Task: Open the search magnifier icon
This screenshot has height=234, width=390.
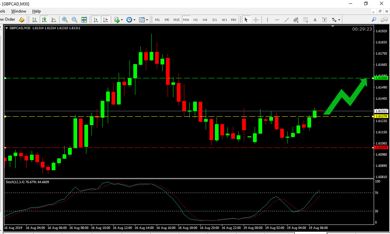Action: pyautogui.click(x=374, y=20)
